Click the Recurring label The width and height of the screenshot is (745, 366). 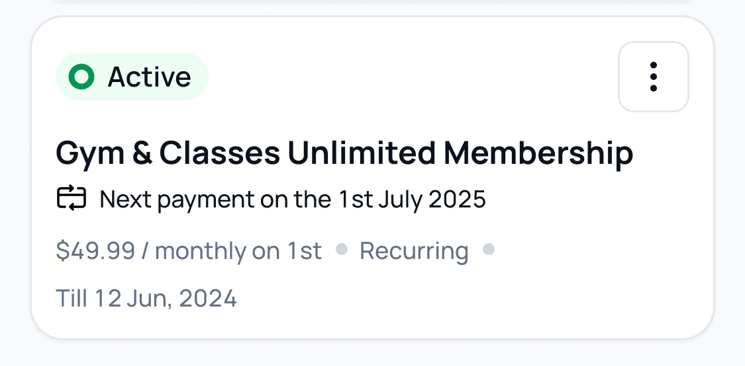point(414,251)
